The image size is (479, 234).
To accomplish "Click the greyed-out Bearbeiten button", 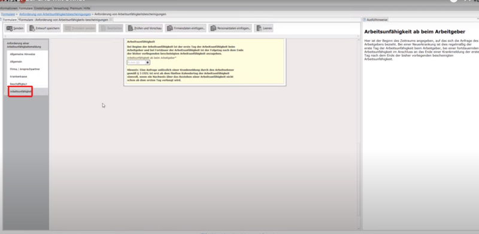I will (111, 28).
